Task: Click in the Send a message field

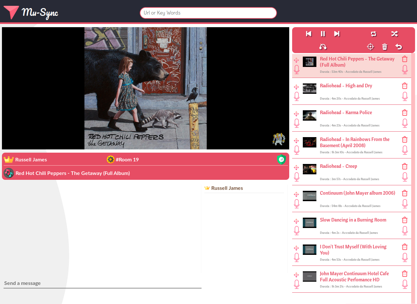Action: click(x=103, y=283)
